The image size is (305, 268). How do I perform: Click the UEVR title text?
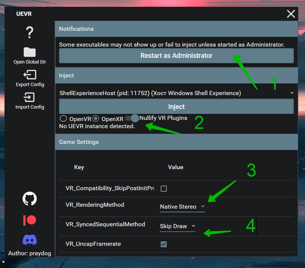point(24,14)
